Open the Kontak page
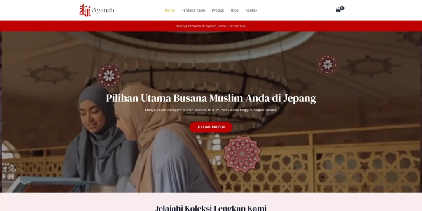The image size is (422, 211). click(x=251, y=10)
